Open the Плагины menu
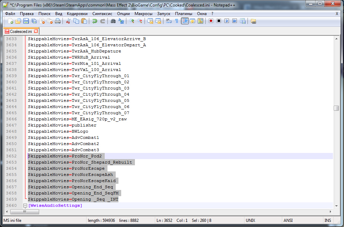Viewport: 344px width, 227px height. [x=184, y=14]
